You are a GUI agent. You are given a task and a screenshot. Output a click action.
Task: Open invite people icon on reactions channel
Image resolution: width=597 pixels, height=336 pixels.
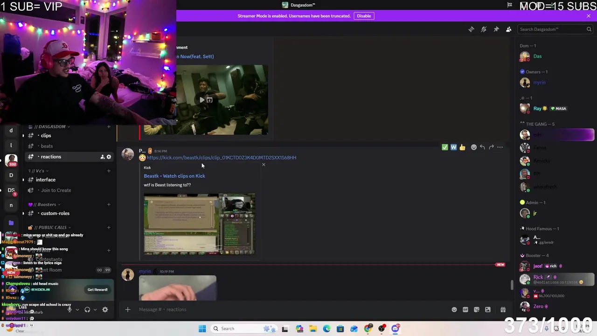coord(102,157)
